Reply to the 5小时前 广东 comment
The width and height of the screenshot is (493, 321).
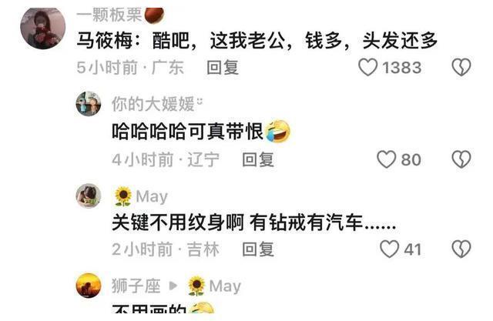(223, 68)
